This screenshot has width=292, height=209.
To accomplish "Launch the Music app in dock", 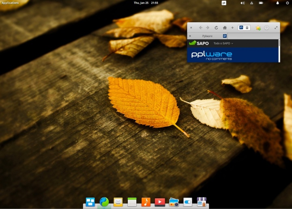I will pyautogui.click(x=146, y=202).
